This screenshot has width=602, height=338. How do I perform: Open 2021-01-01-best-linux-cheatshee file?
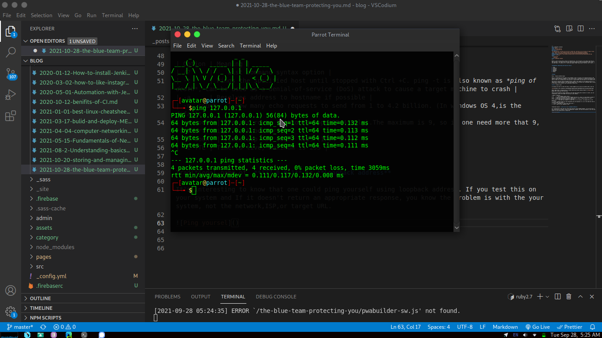pos(83,112)
